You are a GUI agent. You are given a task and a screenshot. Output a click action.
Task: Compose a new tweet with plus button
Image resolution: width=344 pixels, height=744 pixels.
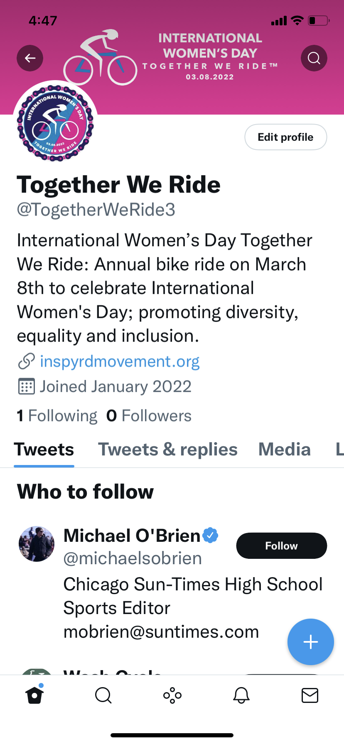pos(310,642)
